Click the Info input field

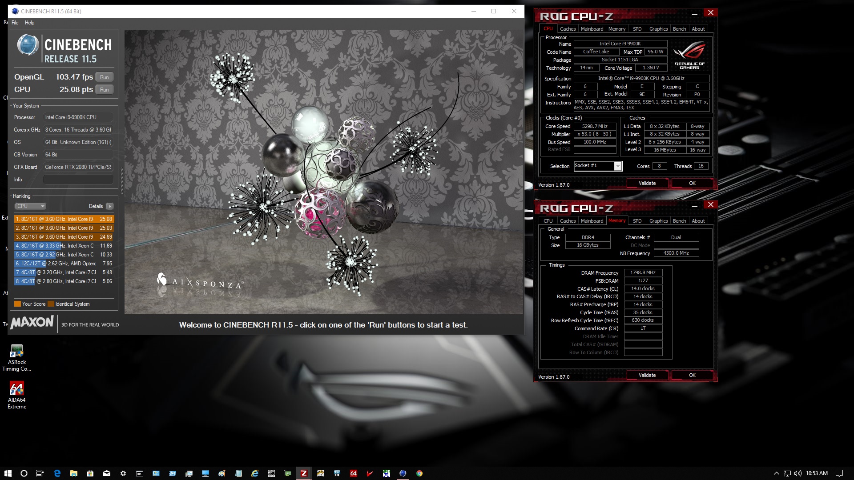point(78,180)
